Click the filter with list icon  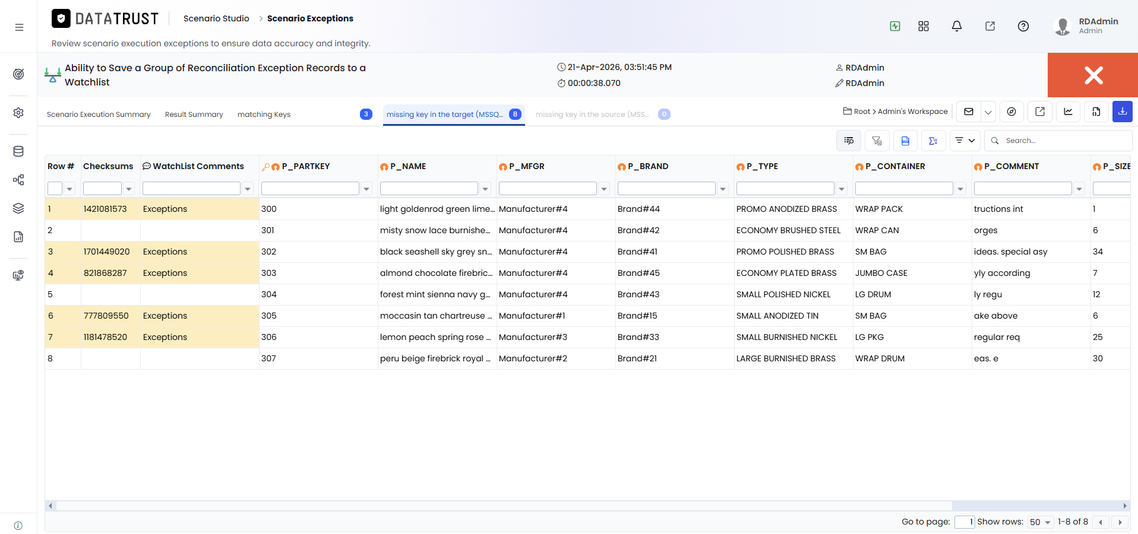point(877,141)
